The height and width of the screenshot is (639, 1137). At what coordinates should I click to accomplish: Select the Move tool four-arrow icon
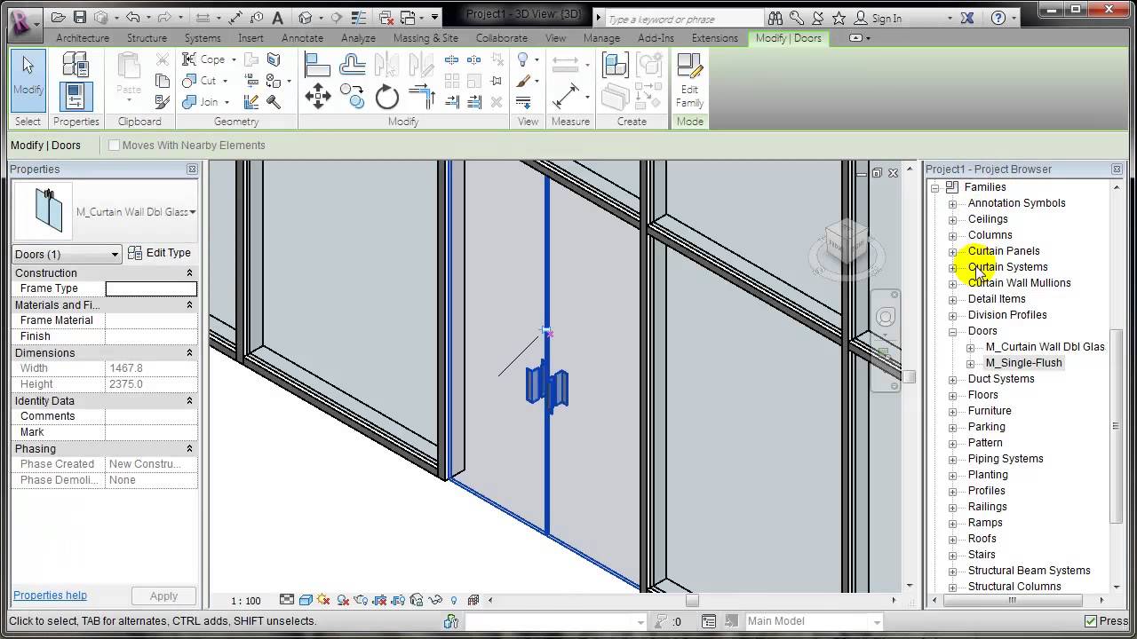coord(318,96)
